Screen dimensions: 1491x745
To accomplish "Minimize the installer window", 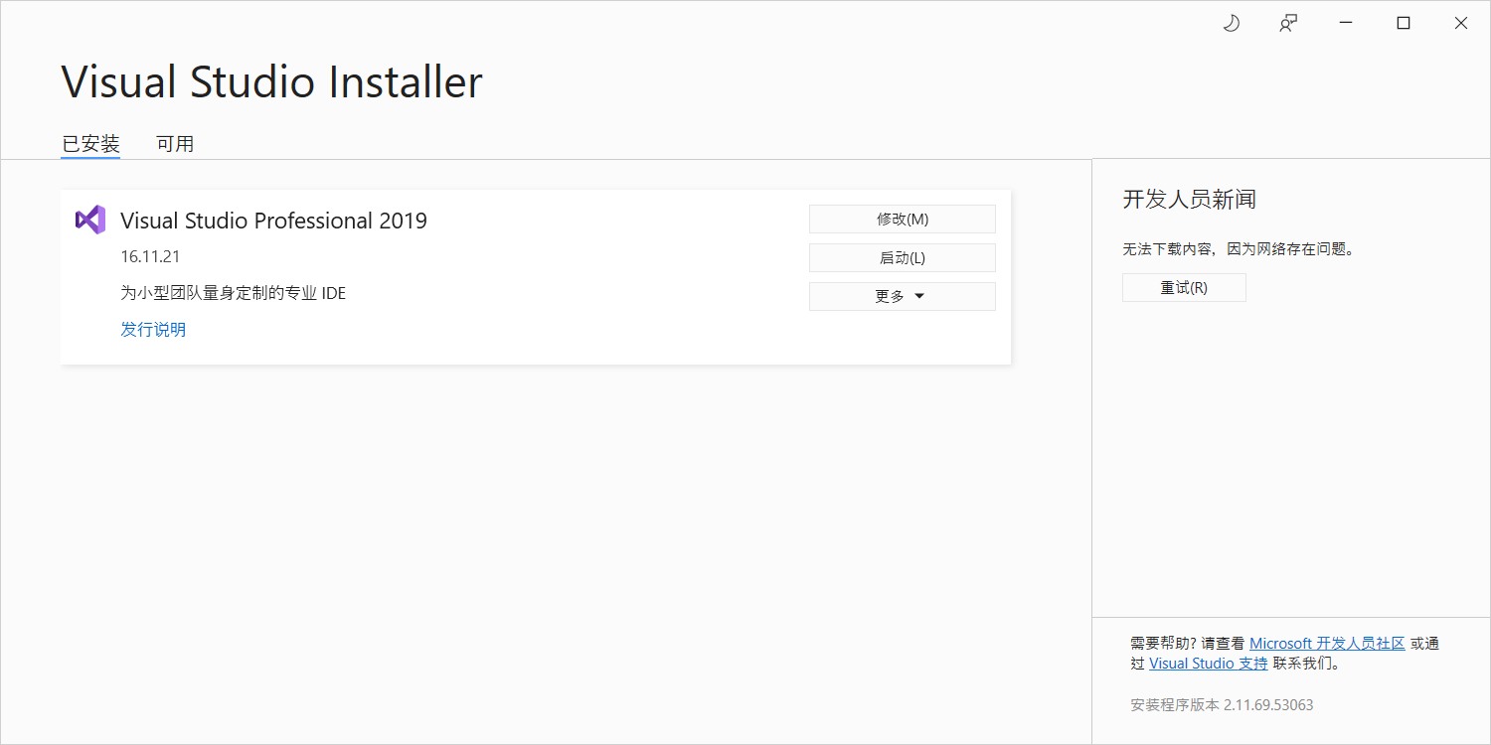I will coord(1346,24).
